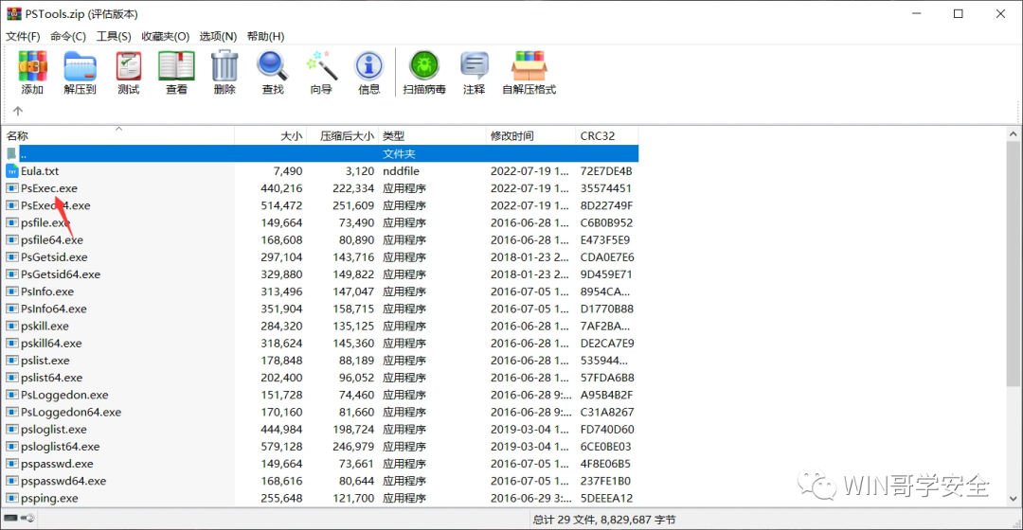Viewport: 1023px width, 530px height.
Task: Select the PsExec.exe file name
Action: 49,188
